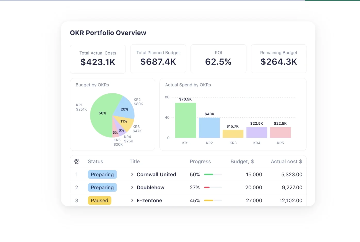
Task: Click the KR2 blue bar in chart
Action: [x=209, y=128]
